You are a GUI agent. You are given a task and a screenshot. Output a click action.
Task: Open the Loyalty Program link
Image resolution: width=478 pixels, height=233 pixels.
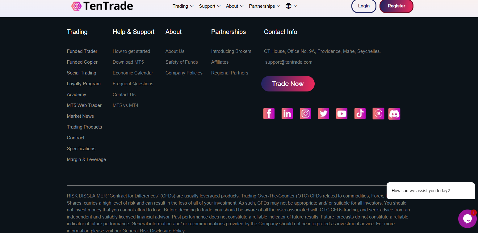point(84,84)
